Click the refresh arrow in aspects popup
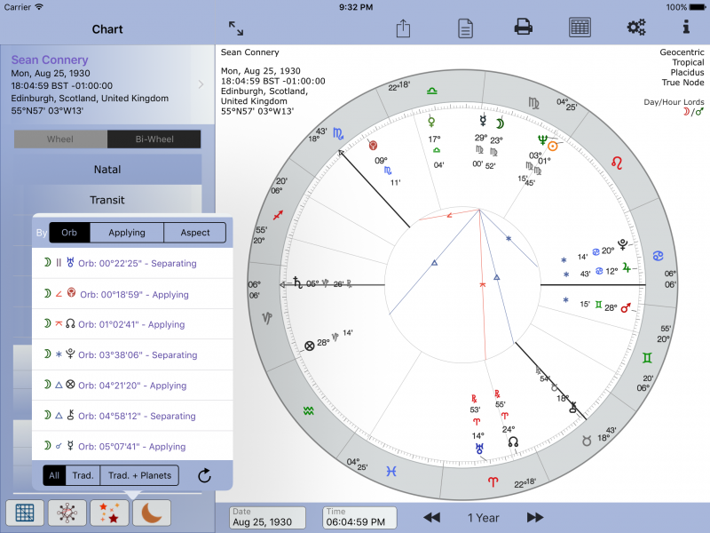The height and width of the screenshot is (533, 710). point(204,476)
